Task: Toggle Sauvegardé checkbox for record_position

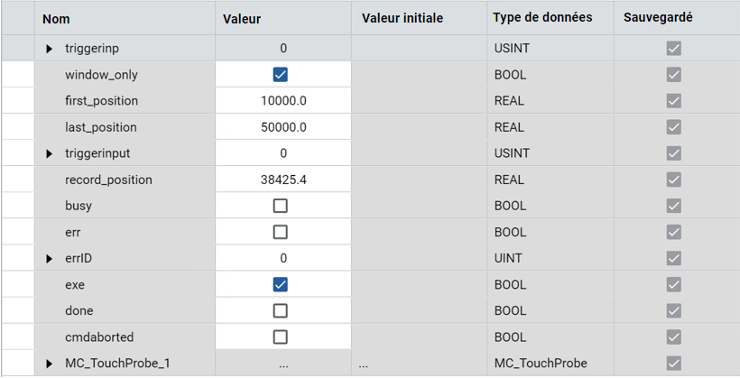Action: click(674, 180)
